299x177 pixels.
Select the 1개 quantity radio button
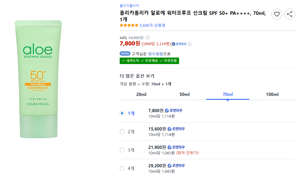122,113
